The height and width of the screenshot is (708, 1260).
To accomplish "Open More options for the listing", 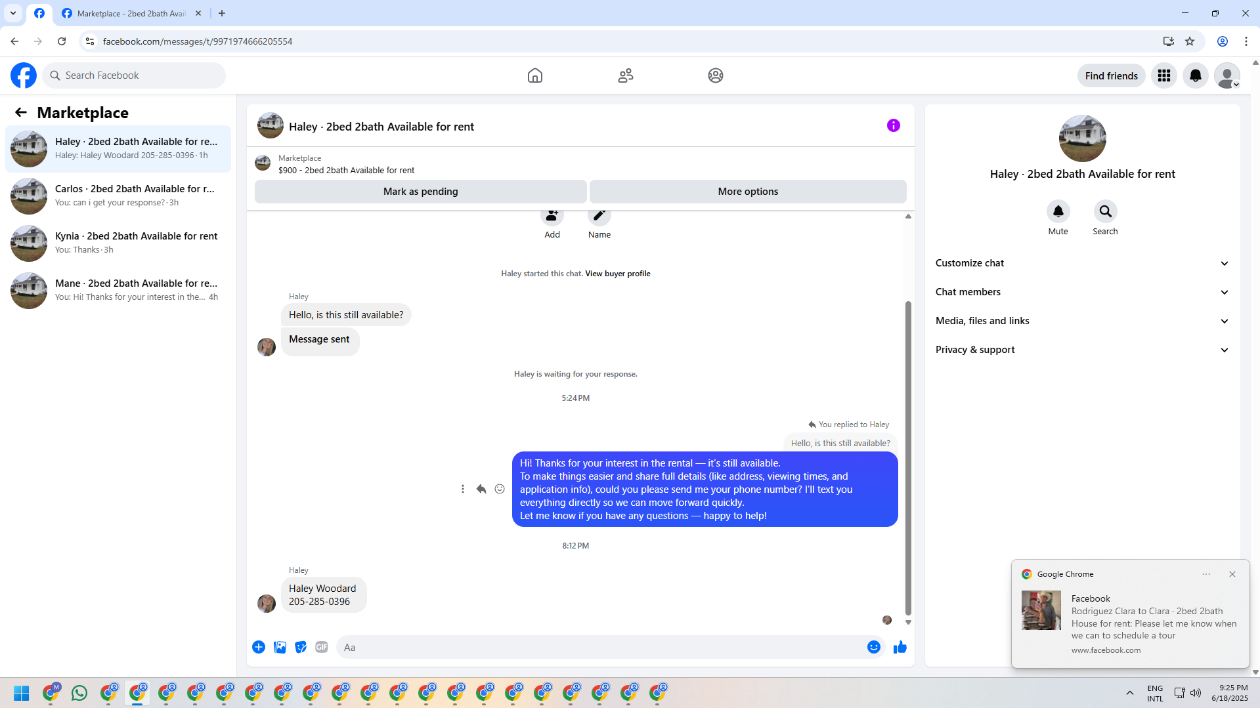I will point(748,192).
